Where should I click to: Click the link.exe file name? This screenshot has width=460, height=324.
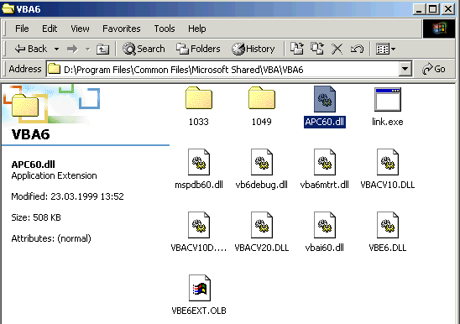pos(388,122)
